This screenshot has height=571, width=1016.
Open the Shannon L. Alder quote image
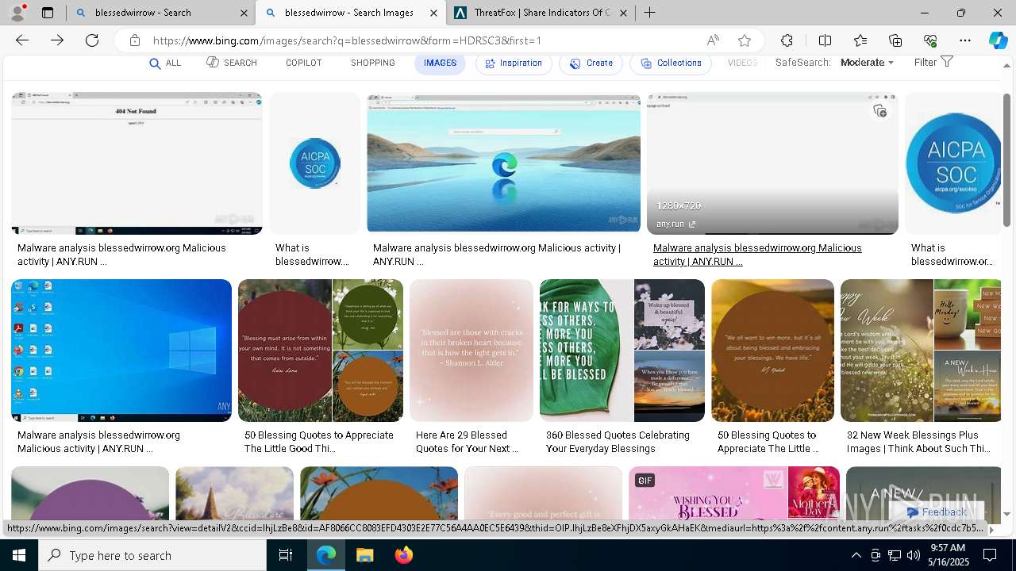(x=471, y=351)
